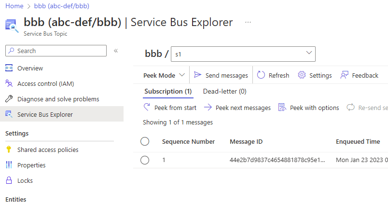Image resolution: width=388 pixels, height=205 pixels.
Task: Go to Home breadcrumb link
Action: pyautogui.click(x=14, y=6)
